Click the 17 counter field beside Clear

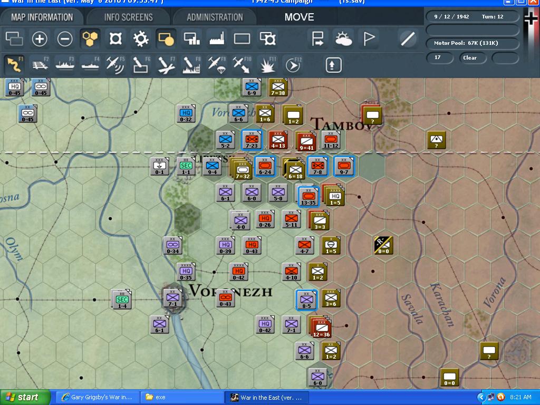(439, 58)
